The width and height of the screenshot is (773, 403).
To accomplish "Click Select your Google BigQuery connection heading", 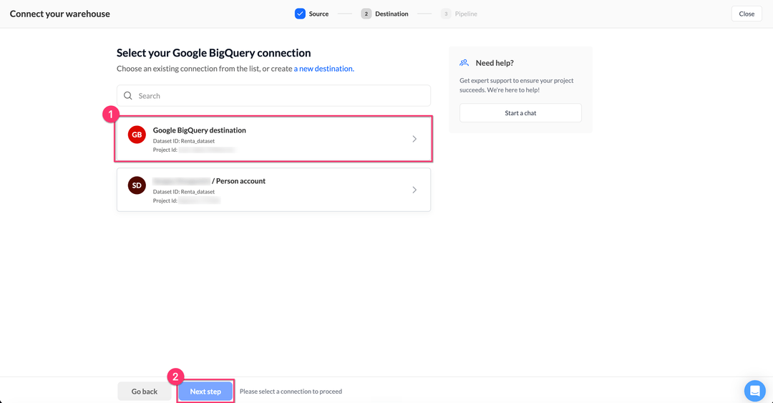I will (x=213, y=53).
